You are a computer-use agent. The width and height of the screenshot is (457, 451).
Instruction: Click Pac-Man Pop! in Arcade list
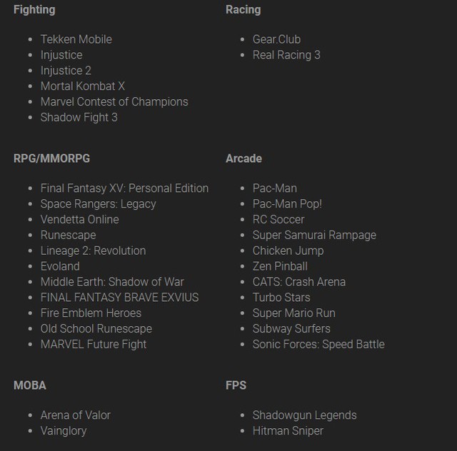pyautogui.click(x=287, y=204)
